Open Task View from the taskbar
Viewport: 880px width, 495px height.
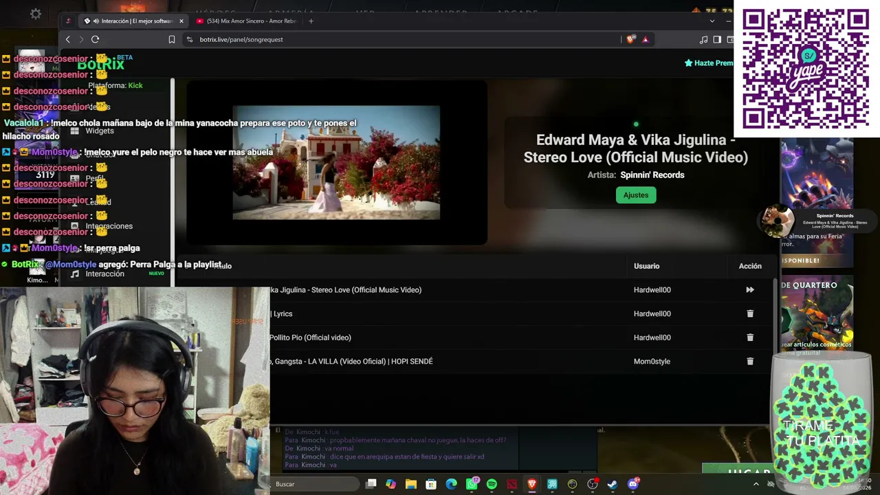tap(371, 484)
